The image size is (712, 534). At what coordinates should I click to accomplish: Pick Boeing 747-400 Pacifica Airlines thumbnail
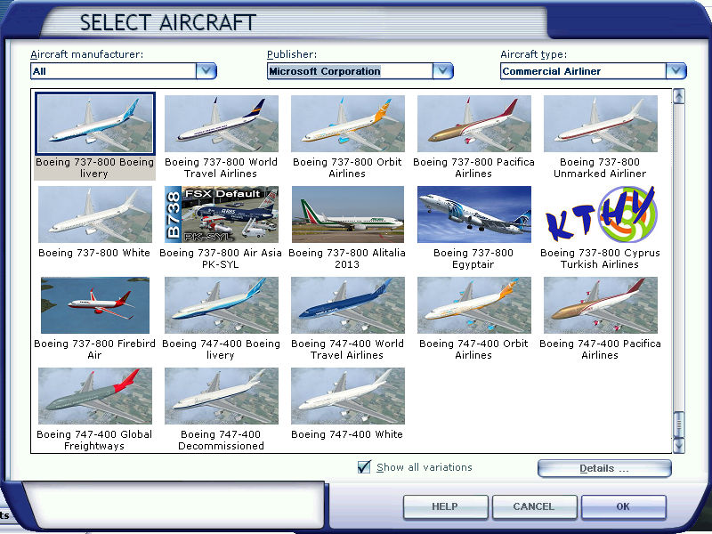600,305
